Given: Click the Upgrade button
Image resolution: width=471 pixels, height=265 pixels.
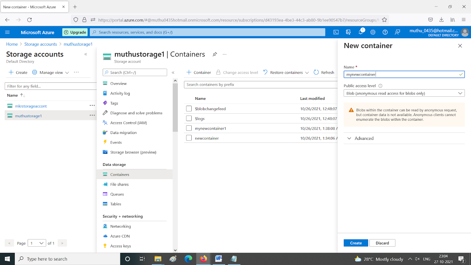Looking at the screenshot, I should coord(75,32).
